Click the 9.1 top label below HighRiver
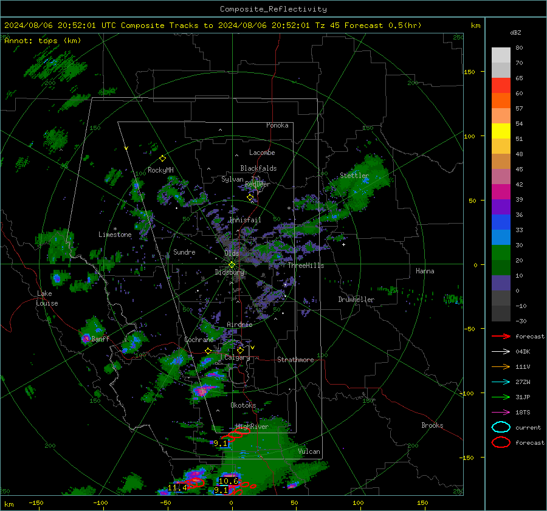Image resolution: width=547 pixels, height=511 pixels. point(221,444)
